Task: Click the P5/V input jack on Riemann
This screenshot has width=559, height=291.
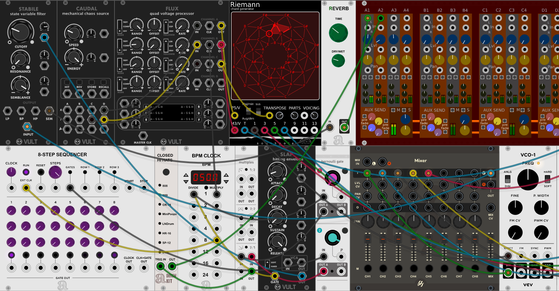Action: 235,115
